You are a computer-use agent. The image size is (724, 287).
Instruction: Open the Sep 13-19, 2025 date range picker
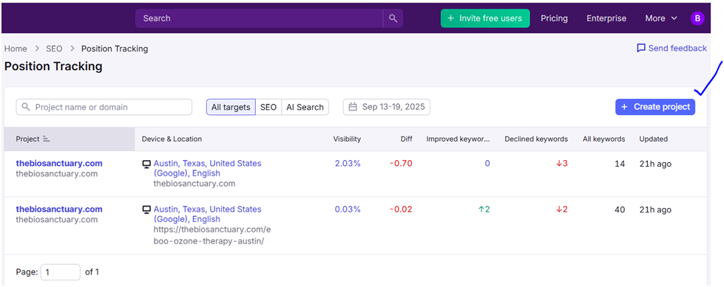387,107
